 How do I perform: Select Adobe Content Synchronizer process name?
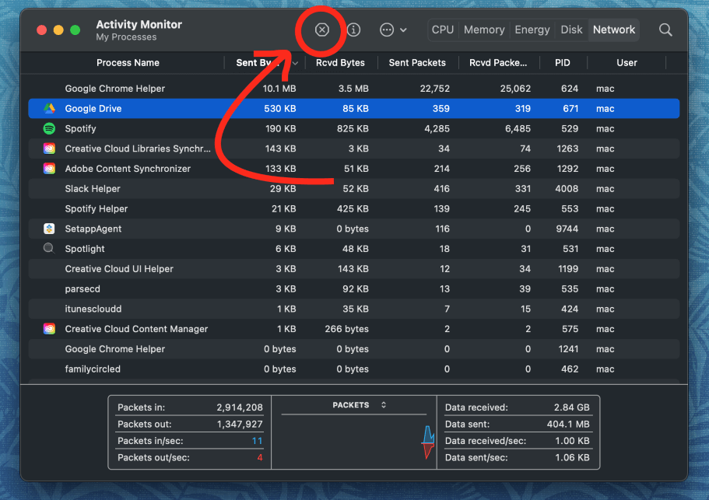coord(128,169)
